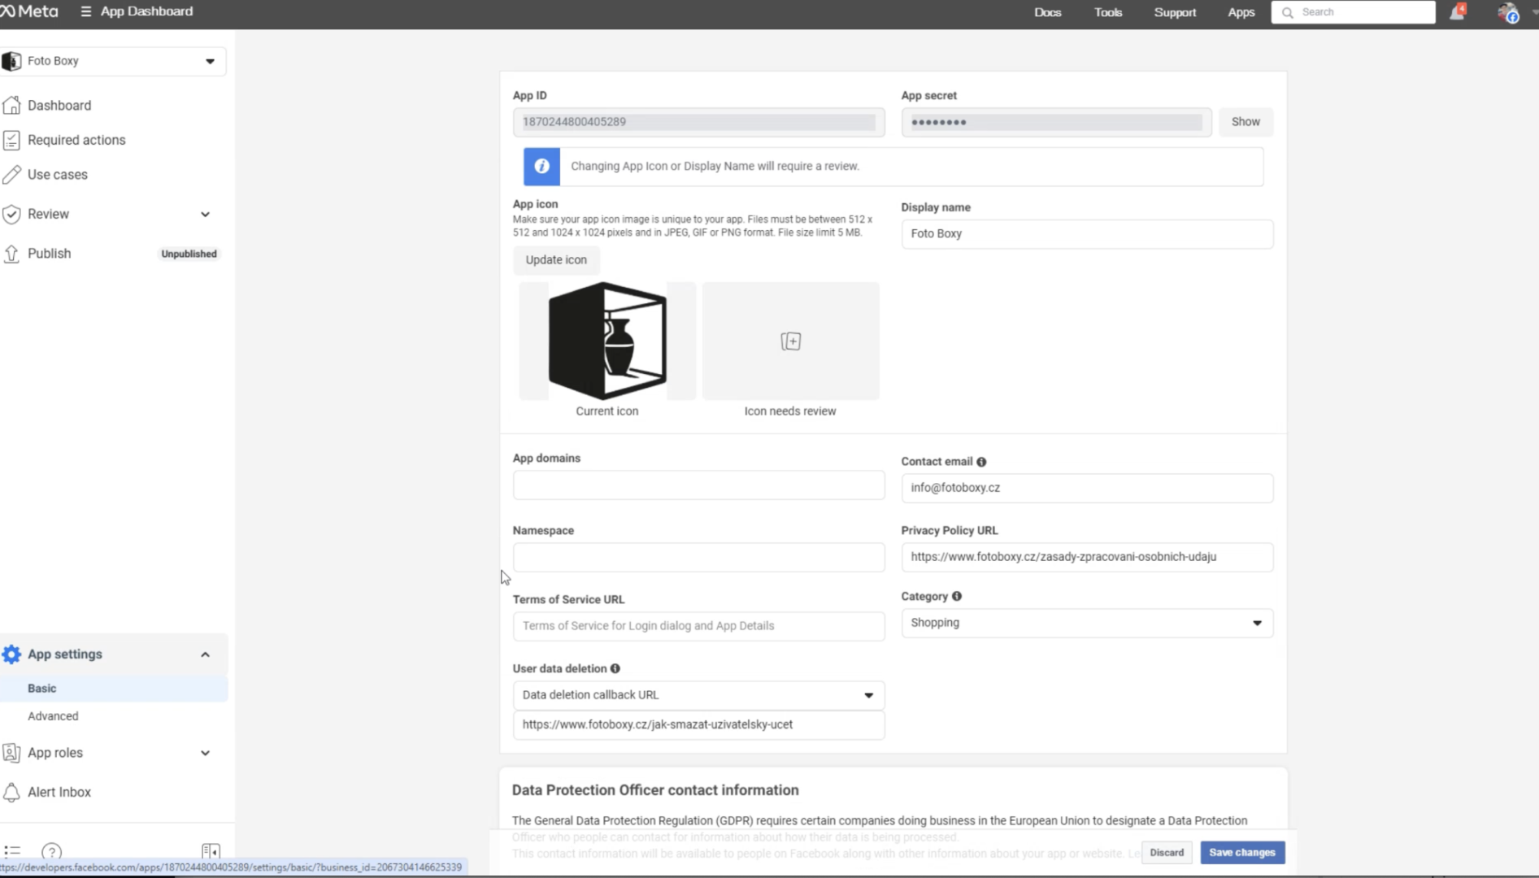This screenshot has height=878, width=1539.
Task: Open the notifications bell
Action: pyautogui.click(x=1458, y=12)
